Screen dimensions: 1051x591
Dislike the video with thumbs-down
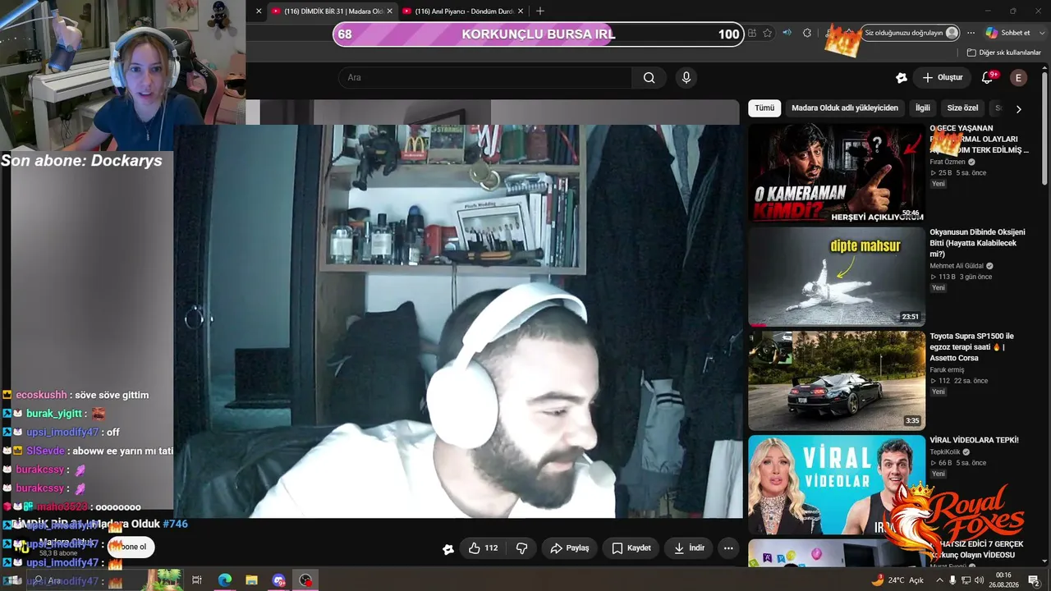(521, 548)
